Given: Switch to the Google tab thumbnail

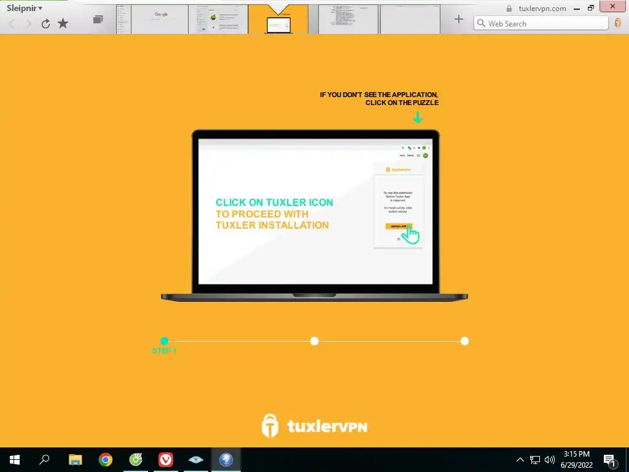Looking at the screenshot, I should pos(160,19).
